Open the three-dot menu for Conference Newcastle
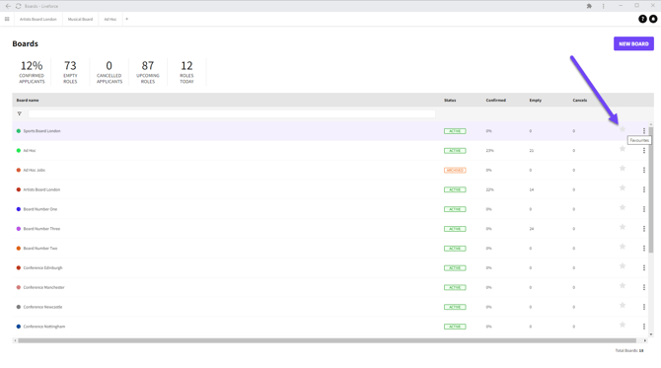661x368 pixels. [644, 307]
